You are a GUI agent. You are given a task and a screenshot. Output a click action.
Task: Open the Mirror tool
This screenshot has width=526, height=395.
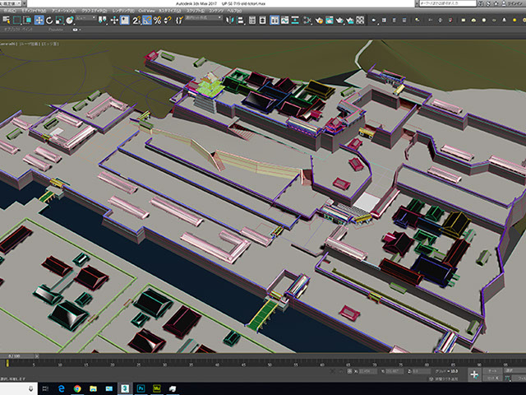(231, 20)
